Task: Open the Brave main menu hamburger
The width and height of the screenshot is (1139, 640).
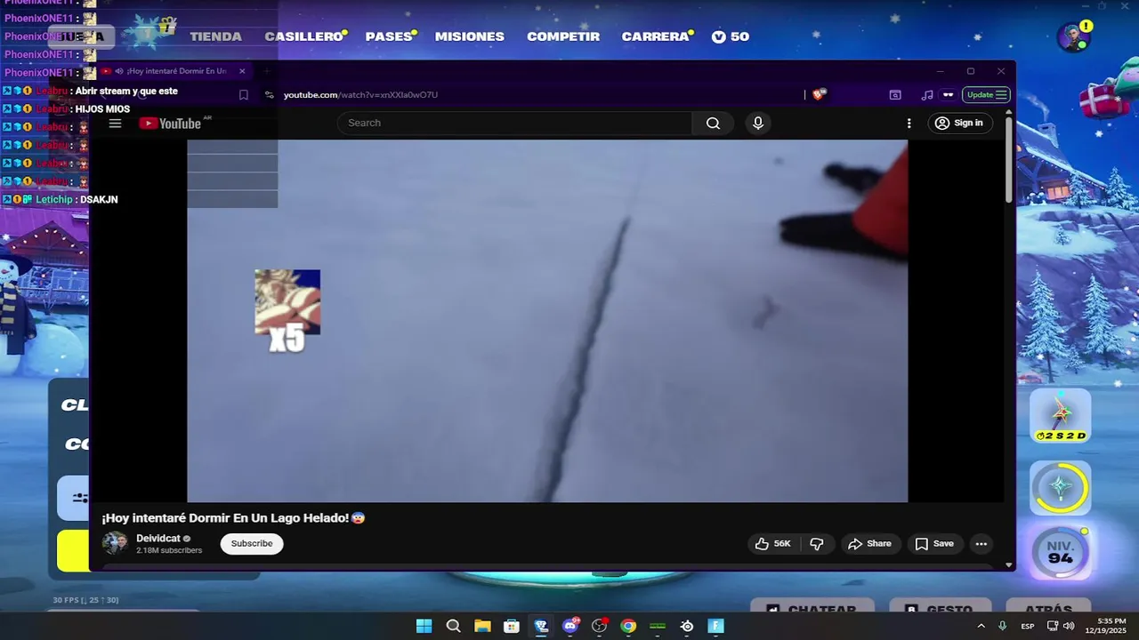Action: [x=1001, y=94]
